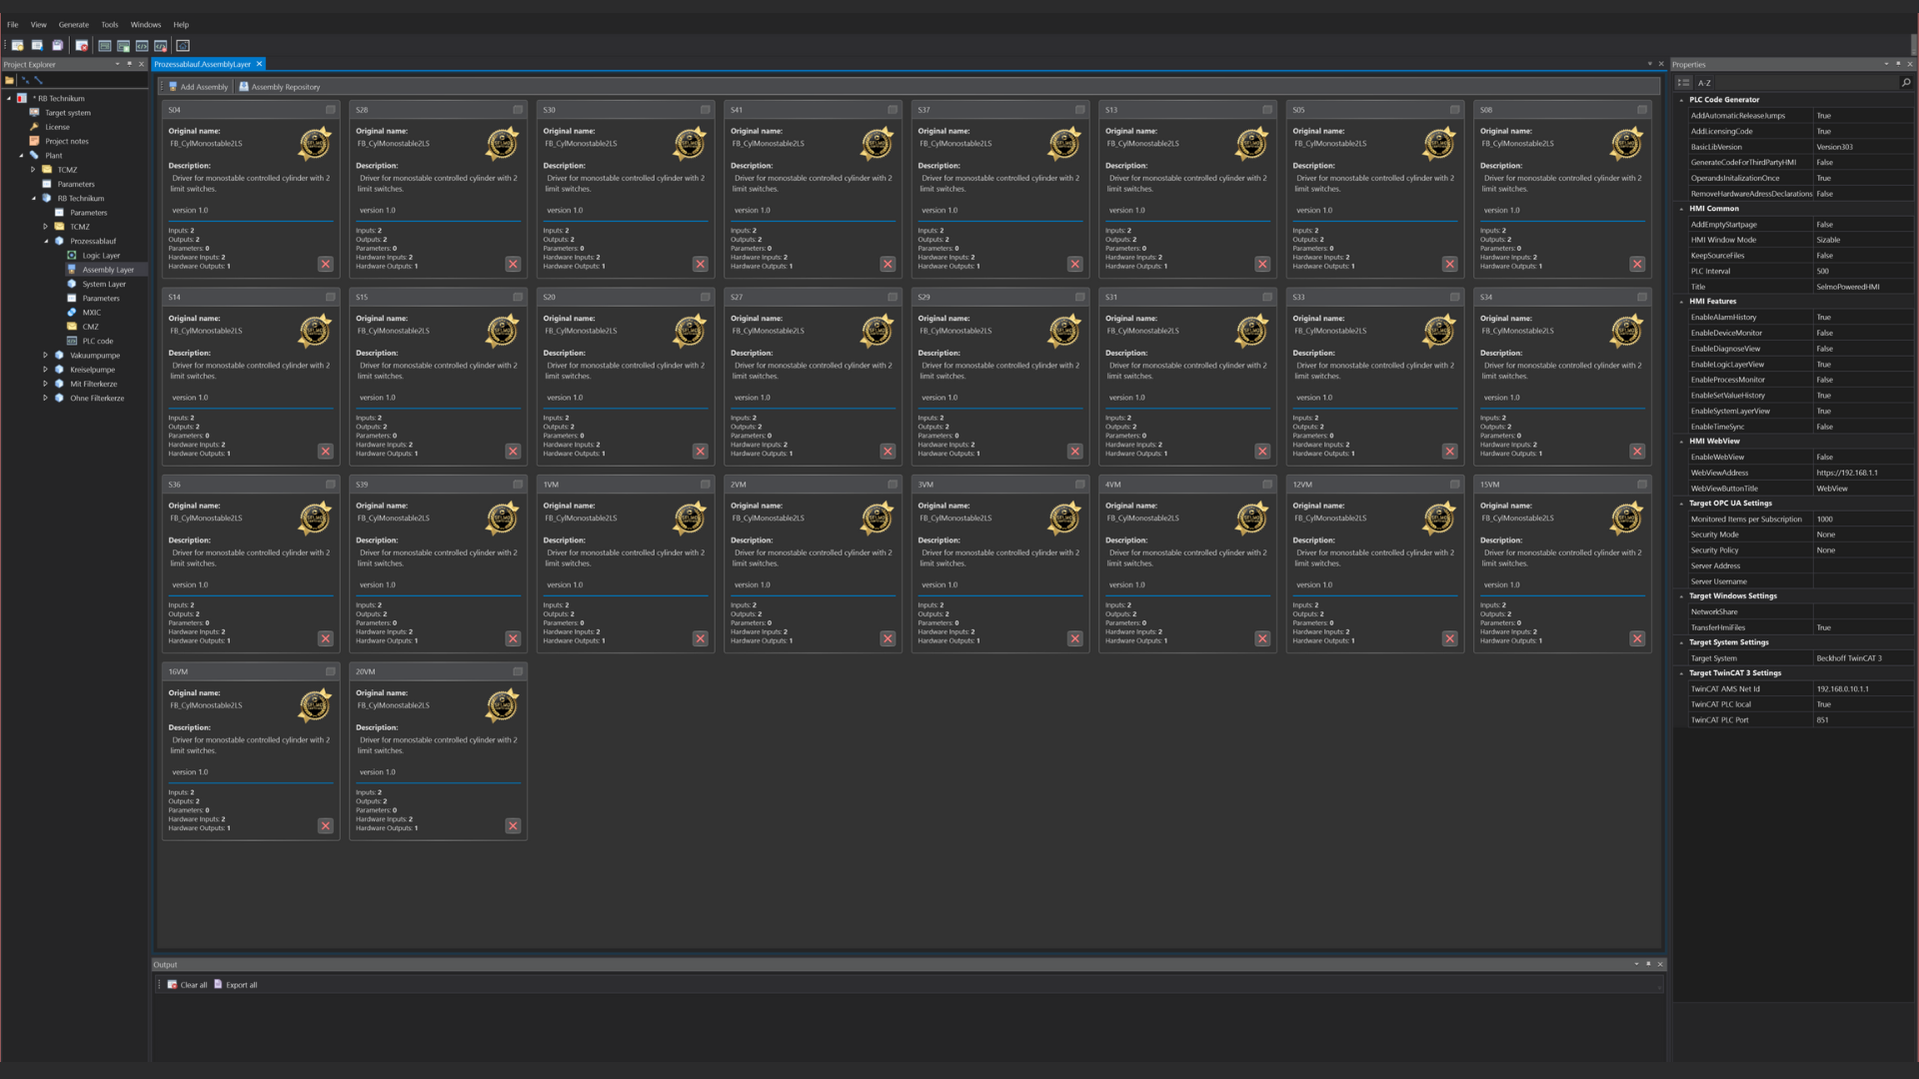Open the View menu
Image resolution: width=1919 pixels, height=1079 pixels.
click(x=38, y=25)
